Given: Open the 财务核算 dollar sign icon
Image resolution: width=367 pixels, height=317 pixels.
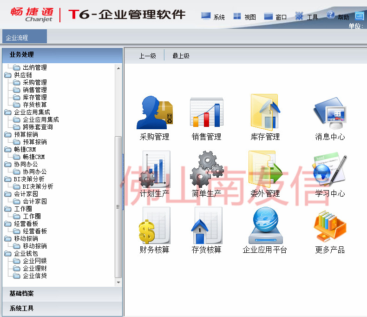Looking at the screenshot, I should [155, 225].
